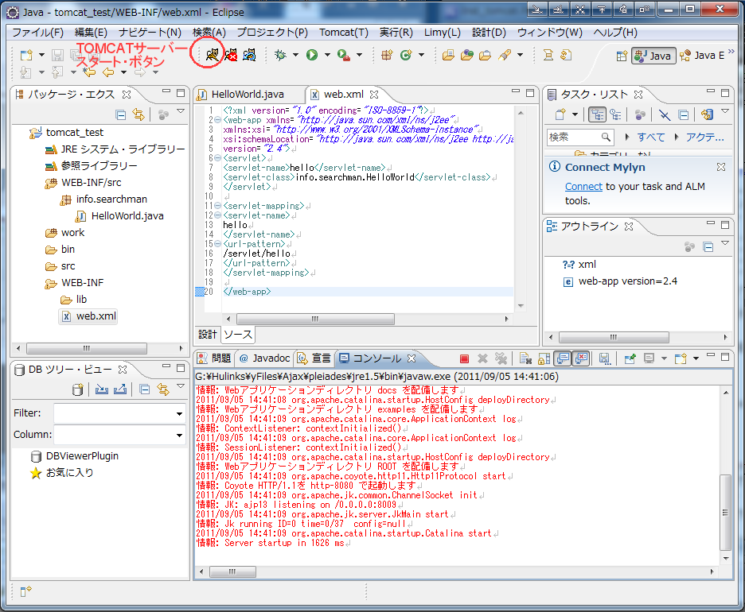Click the Pin Console icon
The image size is (745, 612).
[630, 358]
